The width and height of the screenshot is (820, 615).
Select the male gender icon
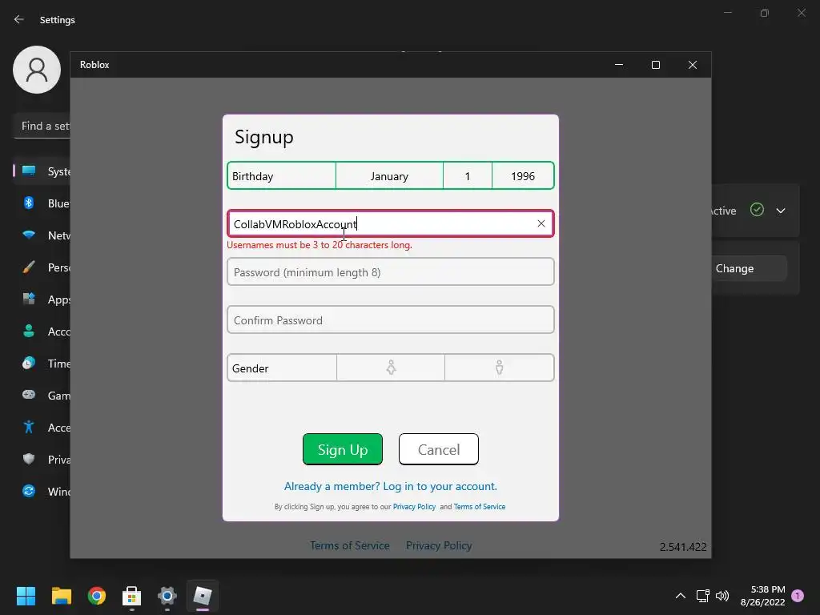coord(500,368)
